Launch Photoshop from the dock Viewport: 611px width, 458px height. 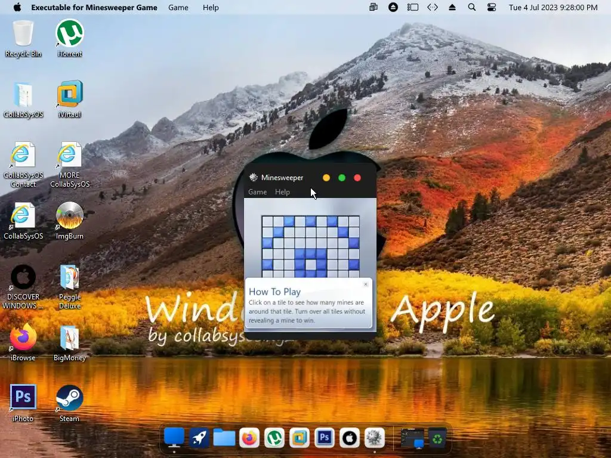tap(324, 438)
